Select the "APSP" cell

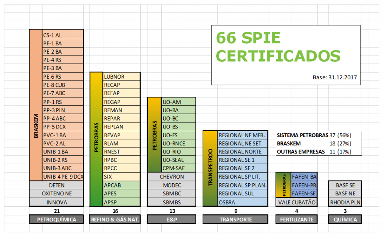pos(121,203)
